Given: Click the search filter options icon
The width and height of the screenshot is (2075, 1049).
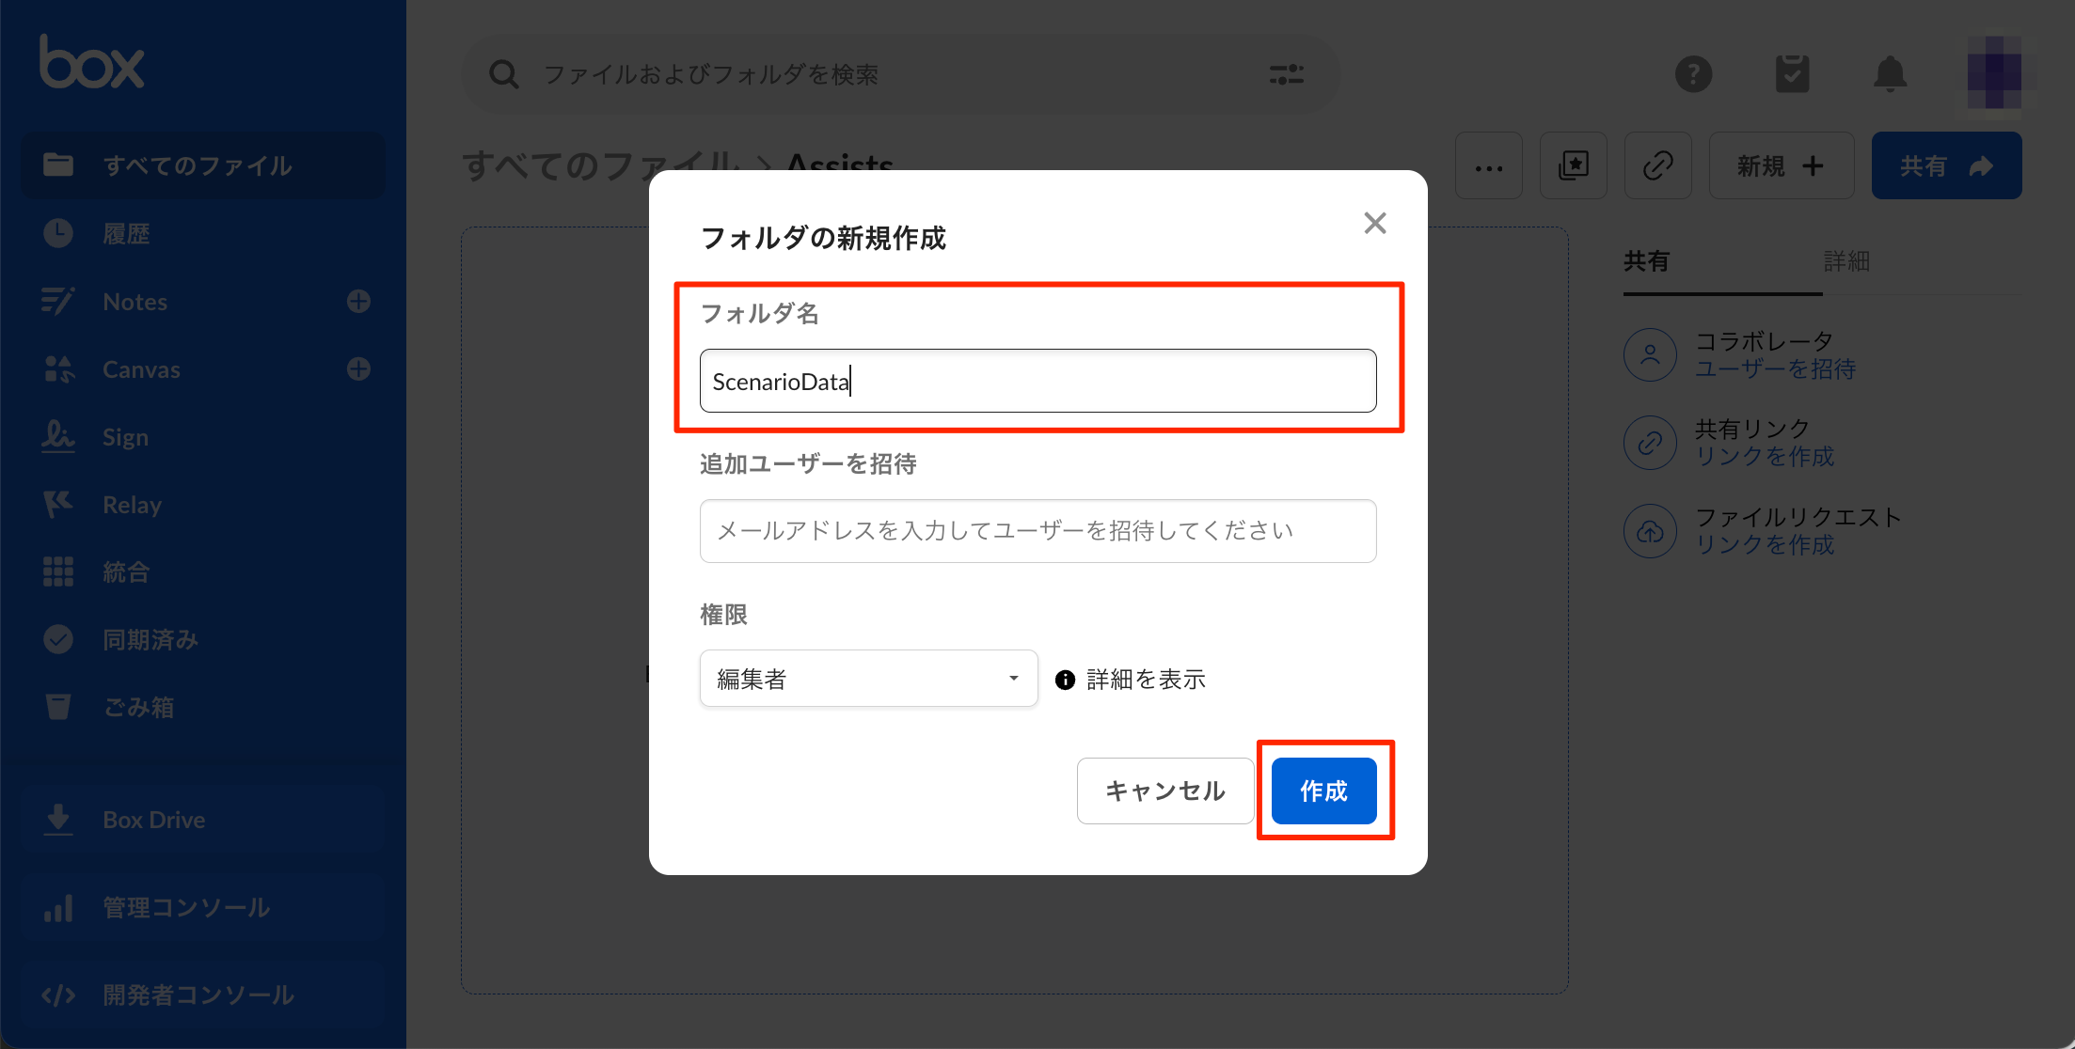Looking at the screenshot, I should (1286, 74).
